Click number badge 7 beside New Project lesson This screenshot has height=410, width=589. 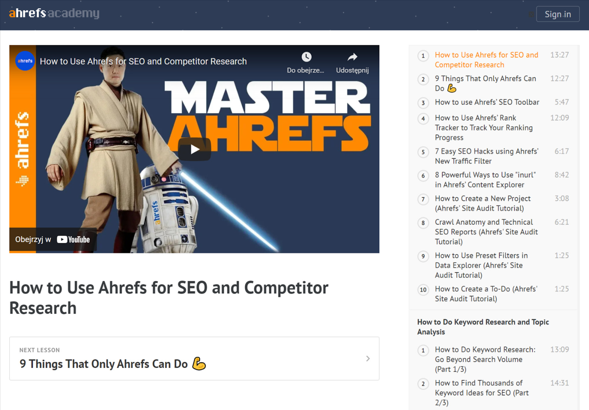point(423,199)
